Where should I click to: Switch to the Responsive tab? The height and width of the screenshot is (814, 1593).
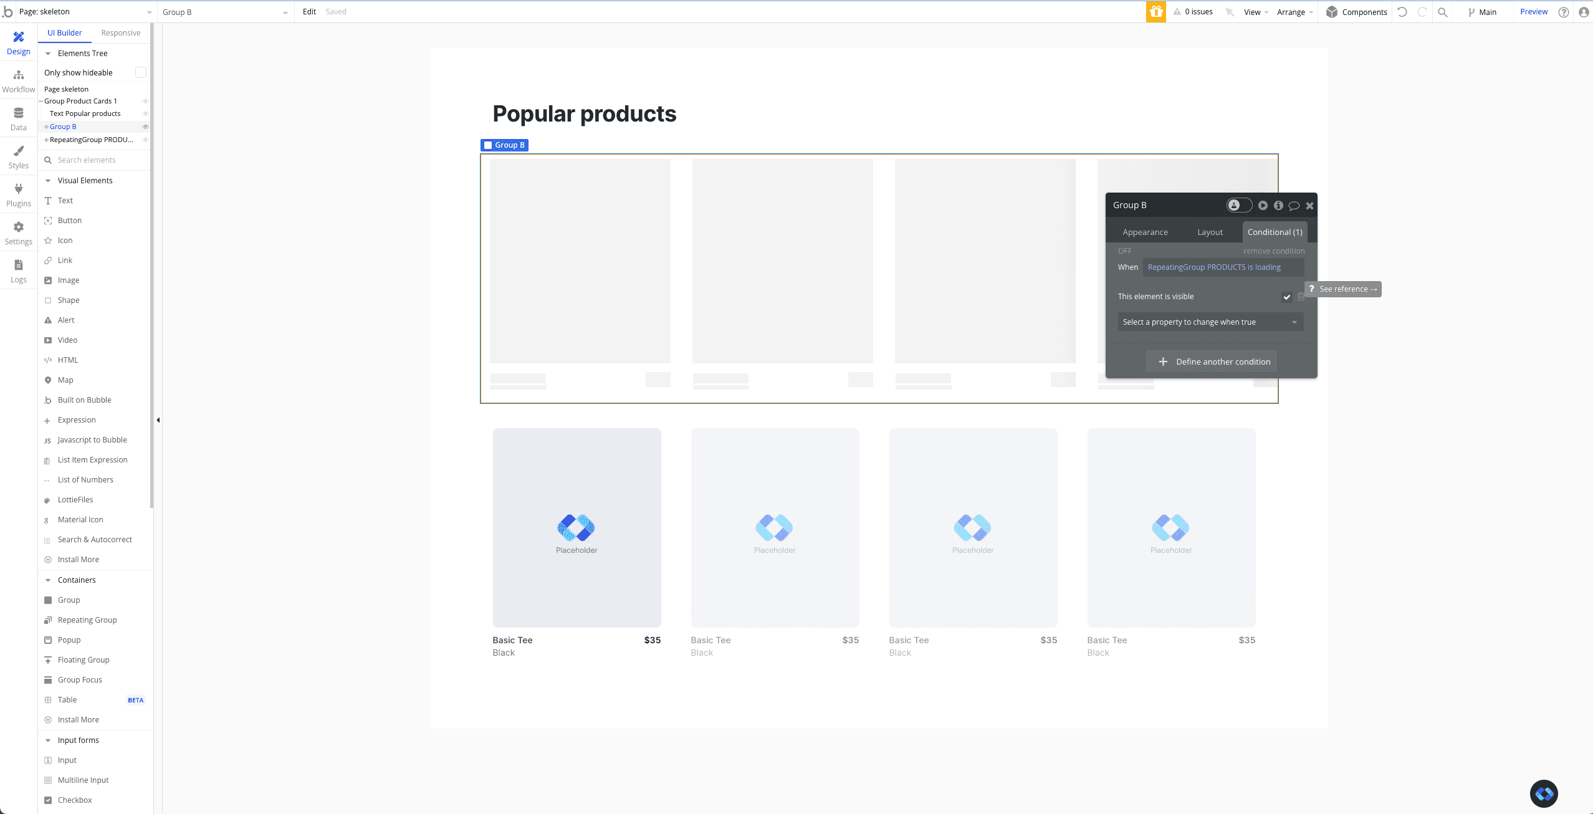click(120, 33)
